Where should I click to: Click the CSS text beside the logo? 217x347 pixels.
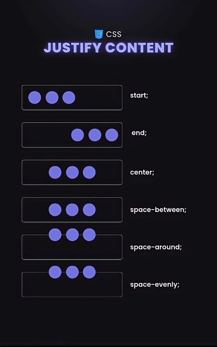click(114, 34)
